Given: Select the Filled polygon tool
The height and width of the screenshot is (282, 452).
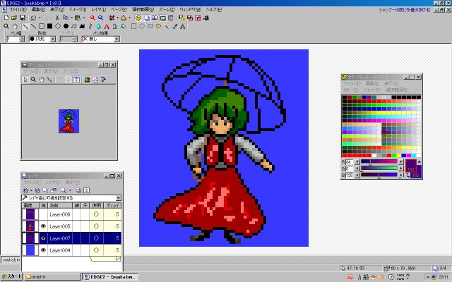Looking at the screenshot, I should [82, 27].
